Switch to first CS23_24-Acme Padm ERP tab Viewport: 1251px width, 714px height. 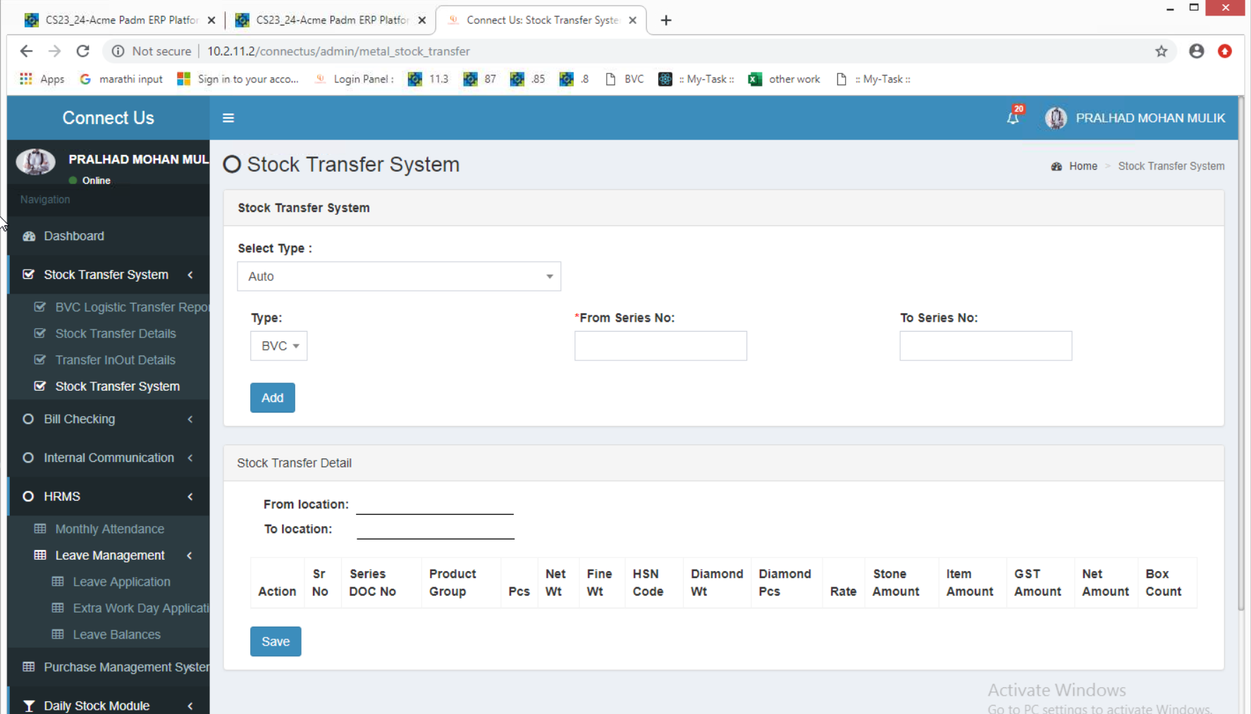(120, 20)
